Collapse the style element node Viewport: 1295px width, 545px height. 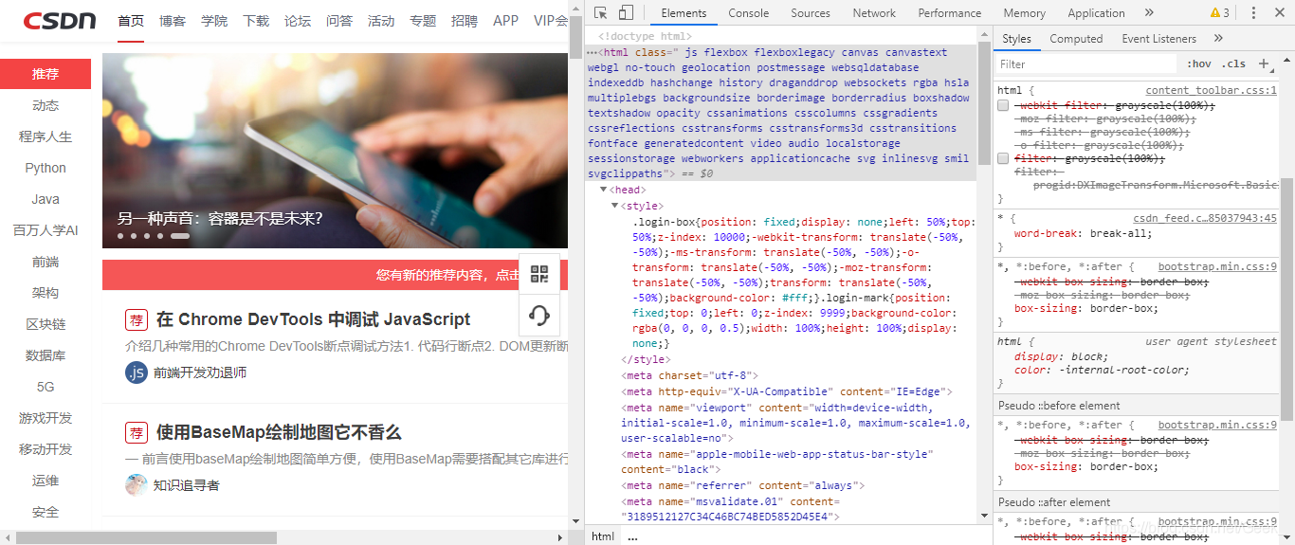tap(614, 206)
